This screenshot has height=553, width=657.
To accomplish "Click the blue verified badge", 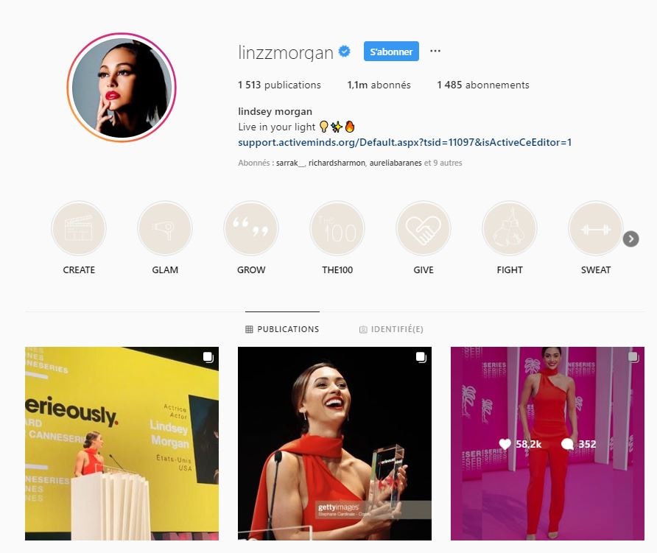I will [345, 52].
